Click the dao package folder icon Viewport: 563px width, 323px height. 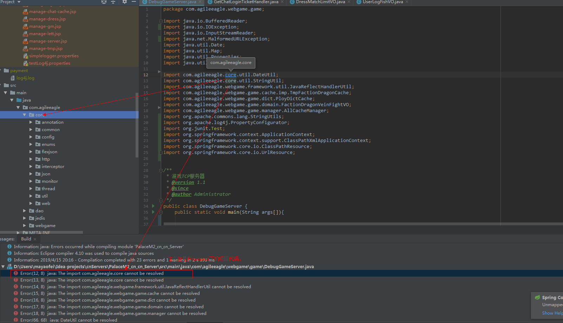[32, 211]
